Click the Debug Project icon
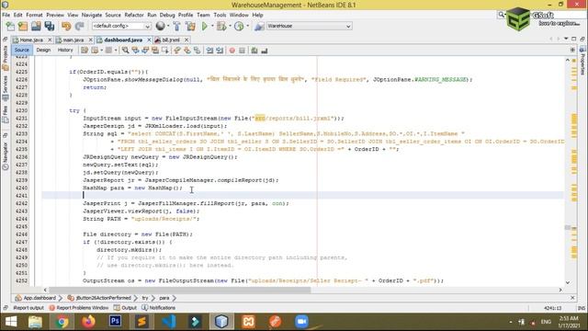Image resolution: width=588 pixels, height=331 pixels. point(220,27)
